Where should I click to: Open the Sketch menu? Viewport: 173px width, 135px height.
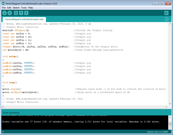pos(16,8)
